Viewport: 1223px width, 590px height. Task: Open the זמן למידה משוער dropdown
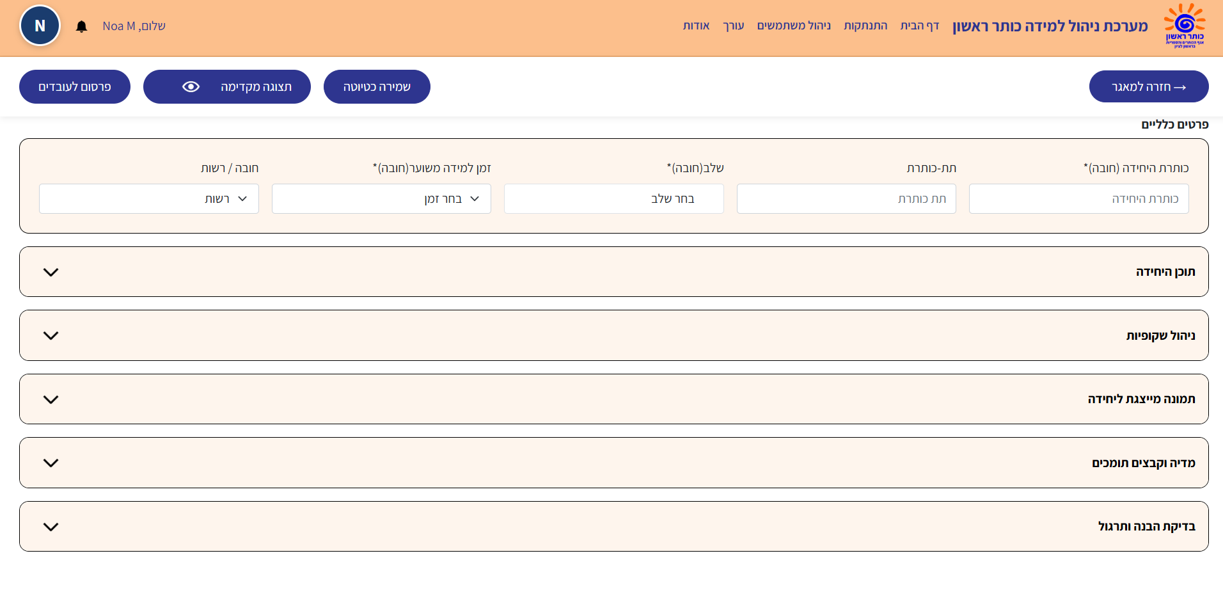point(381,199)
